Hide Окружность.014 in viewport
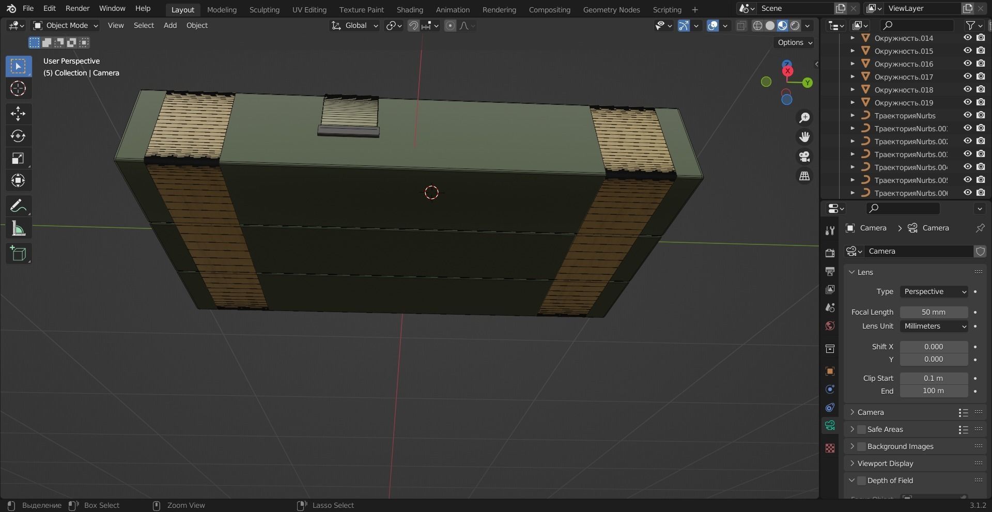This screenshot has width=992, height=512. point(968,38)
